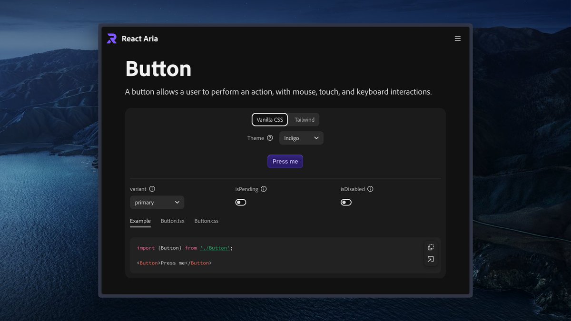Click the Theme help question mark icon
The height and width of the screenshot is (321, 571).
point(270,138)
